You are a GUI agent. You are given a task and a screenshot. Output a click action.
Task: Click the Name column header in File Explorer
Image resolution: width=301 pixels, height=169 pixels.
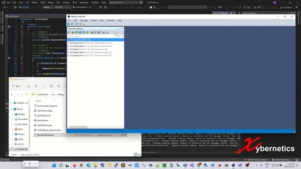[x=39, y=101]
